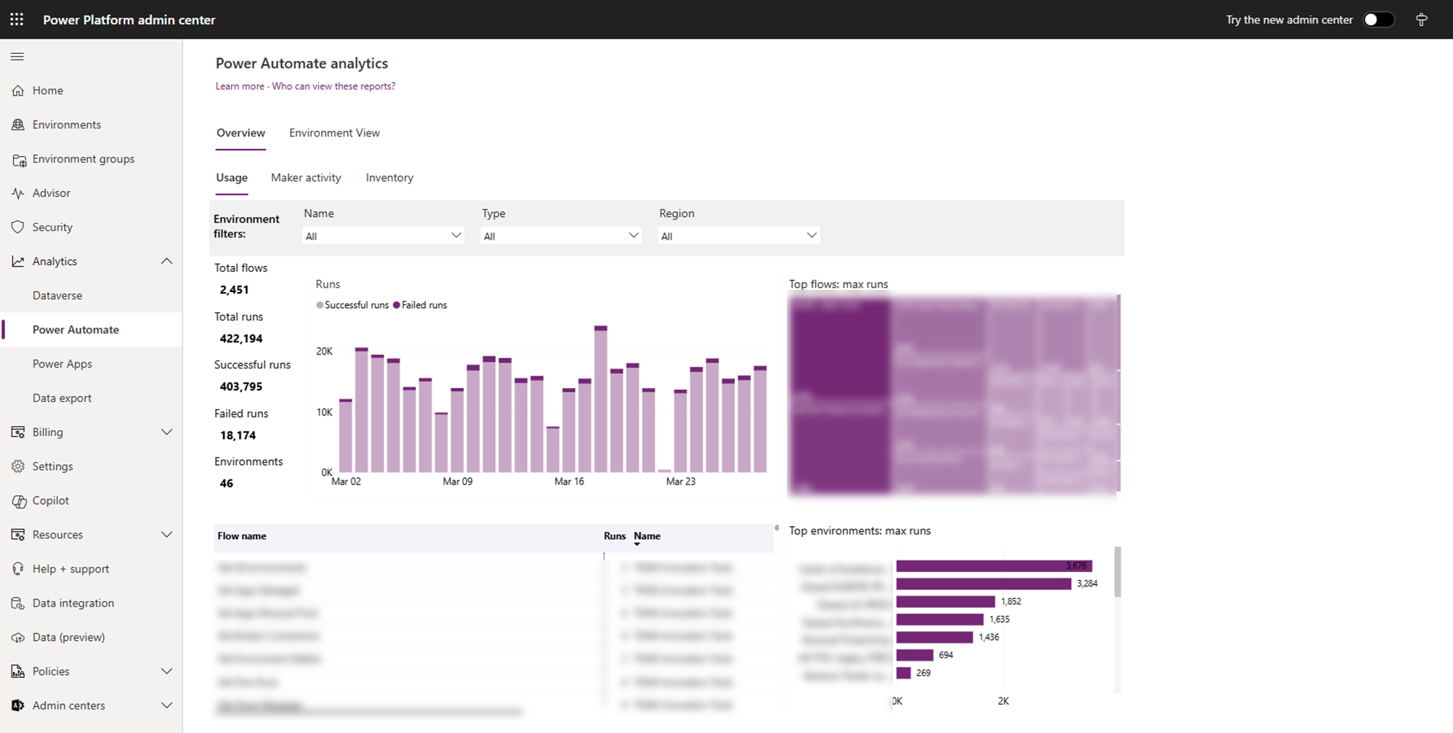Select the Usage sub-tab
Viewport: 1453px width, 733px height.
click(232, 178)
